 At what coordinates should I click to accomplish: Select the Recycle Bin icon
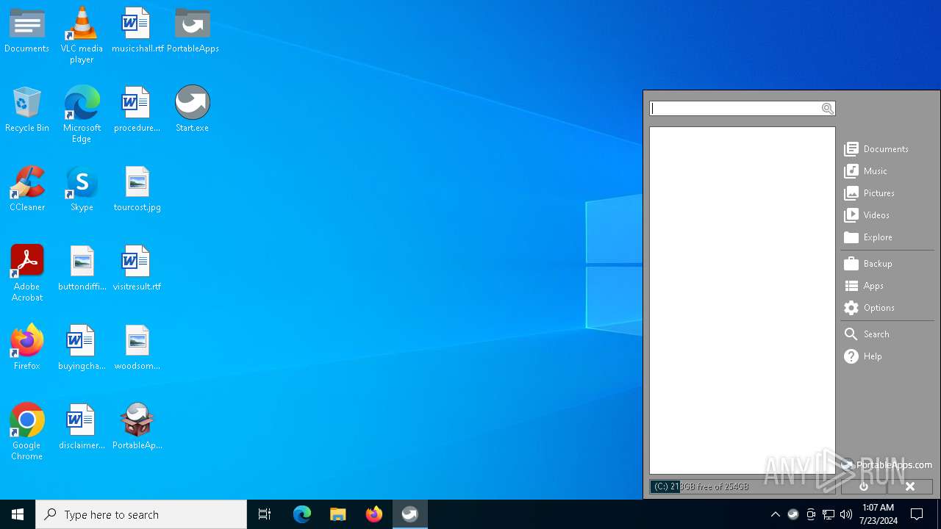(x=27, y=110)
